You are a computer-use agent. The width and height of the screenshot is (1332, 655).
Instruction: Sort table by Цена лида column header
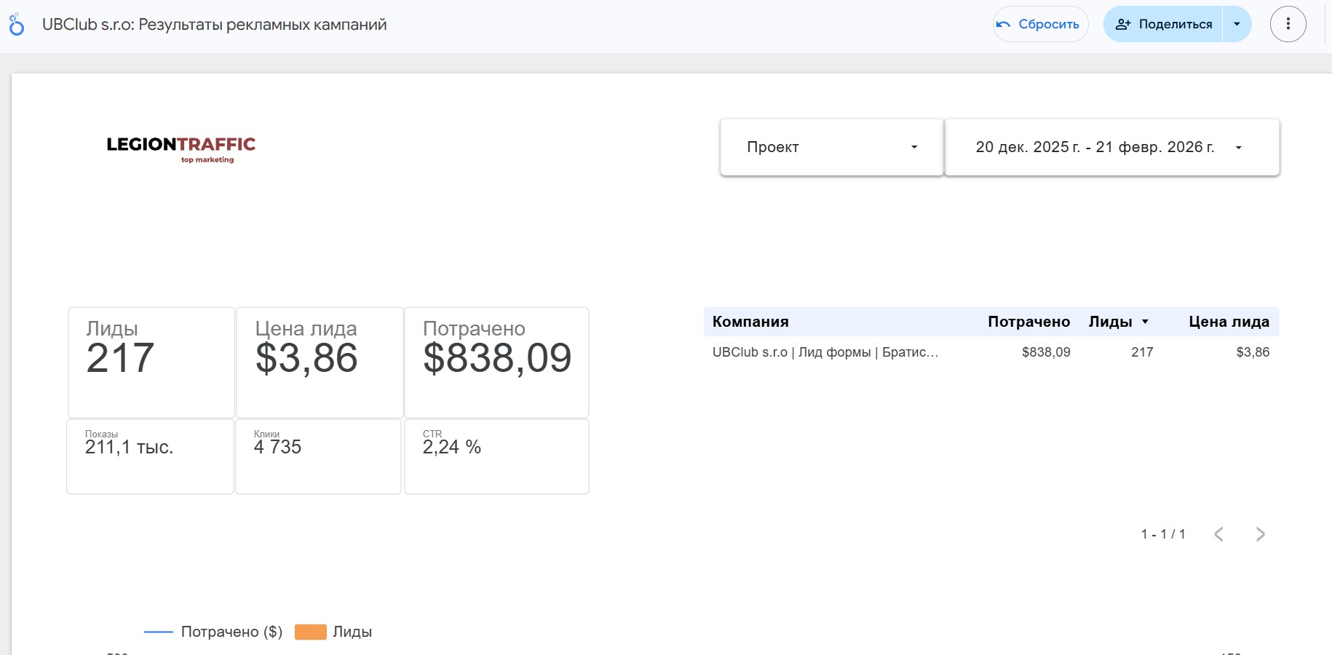1229,322
